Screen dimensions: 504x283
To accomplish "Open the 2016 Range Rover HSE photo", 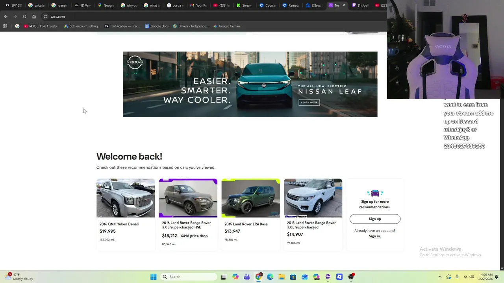I will tap(188, 198).
